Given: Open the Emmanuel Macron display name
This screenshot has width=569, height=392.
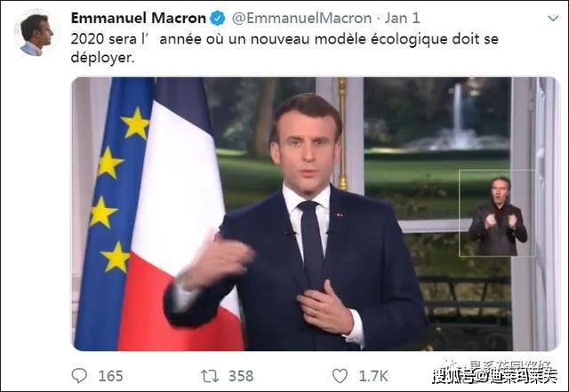Looking at the screenshot, I should (139, 18).
